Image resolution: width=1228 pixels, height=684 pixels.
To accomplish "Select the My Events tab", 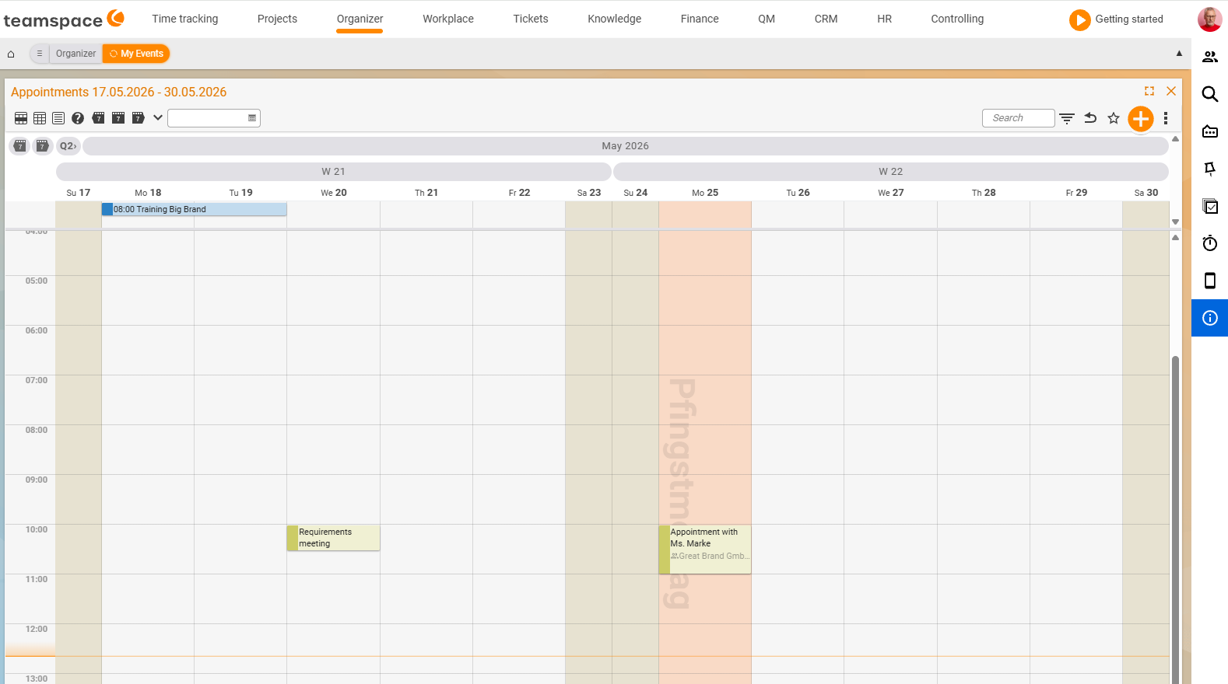I will click(x=136, y=54).
